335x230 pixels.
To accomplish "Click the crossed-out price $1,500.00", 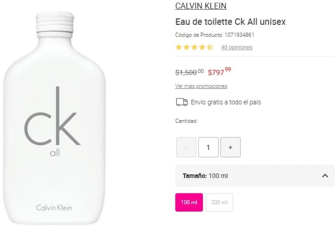I will [x=189, y=72].
